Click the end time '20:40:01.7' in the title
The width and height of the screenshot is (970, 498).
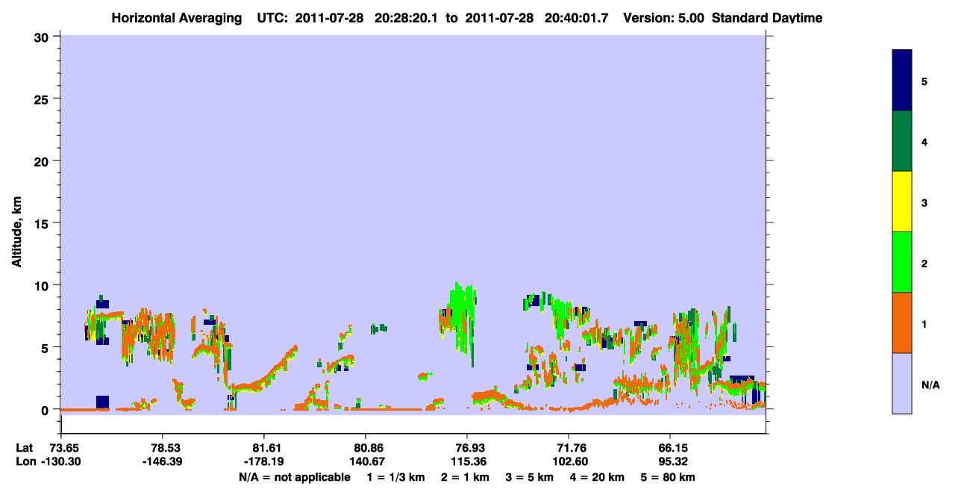[578, 17]
